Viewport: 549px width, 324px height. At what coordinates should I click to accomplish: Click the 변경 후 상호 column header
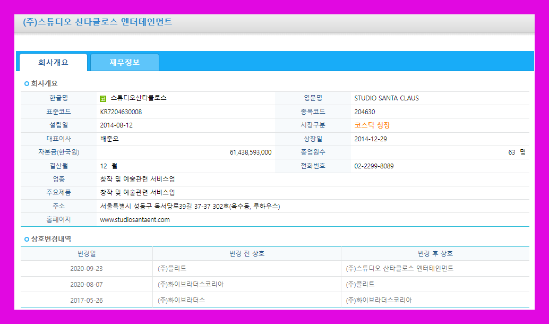[x=435, y=253]
